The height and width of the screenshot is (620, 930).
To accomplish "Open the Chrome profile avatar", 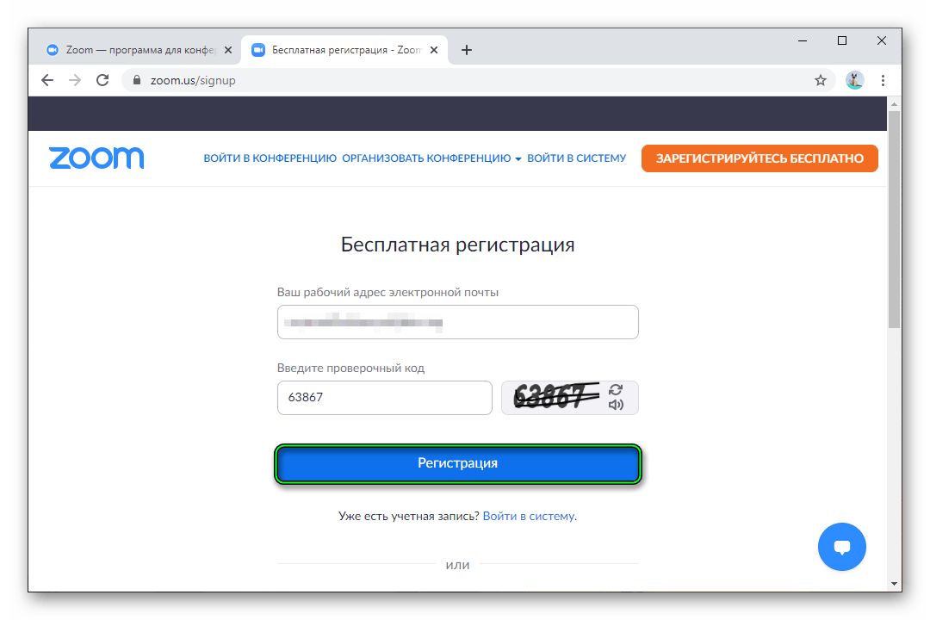I will click(x=854, y=80).
